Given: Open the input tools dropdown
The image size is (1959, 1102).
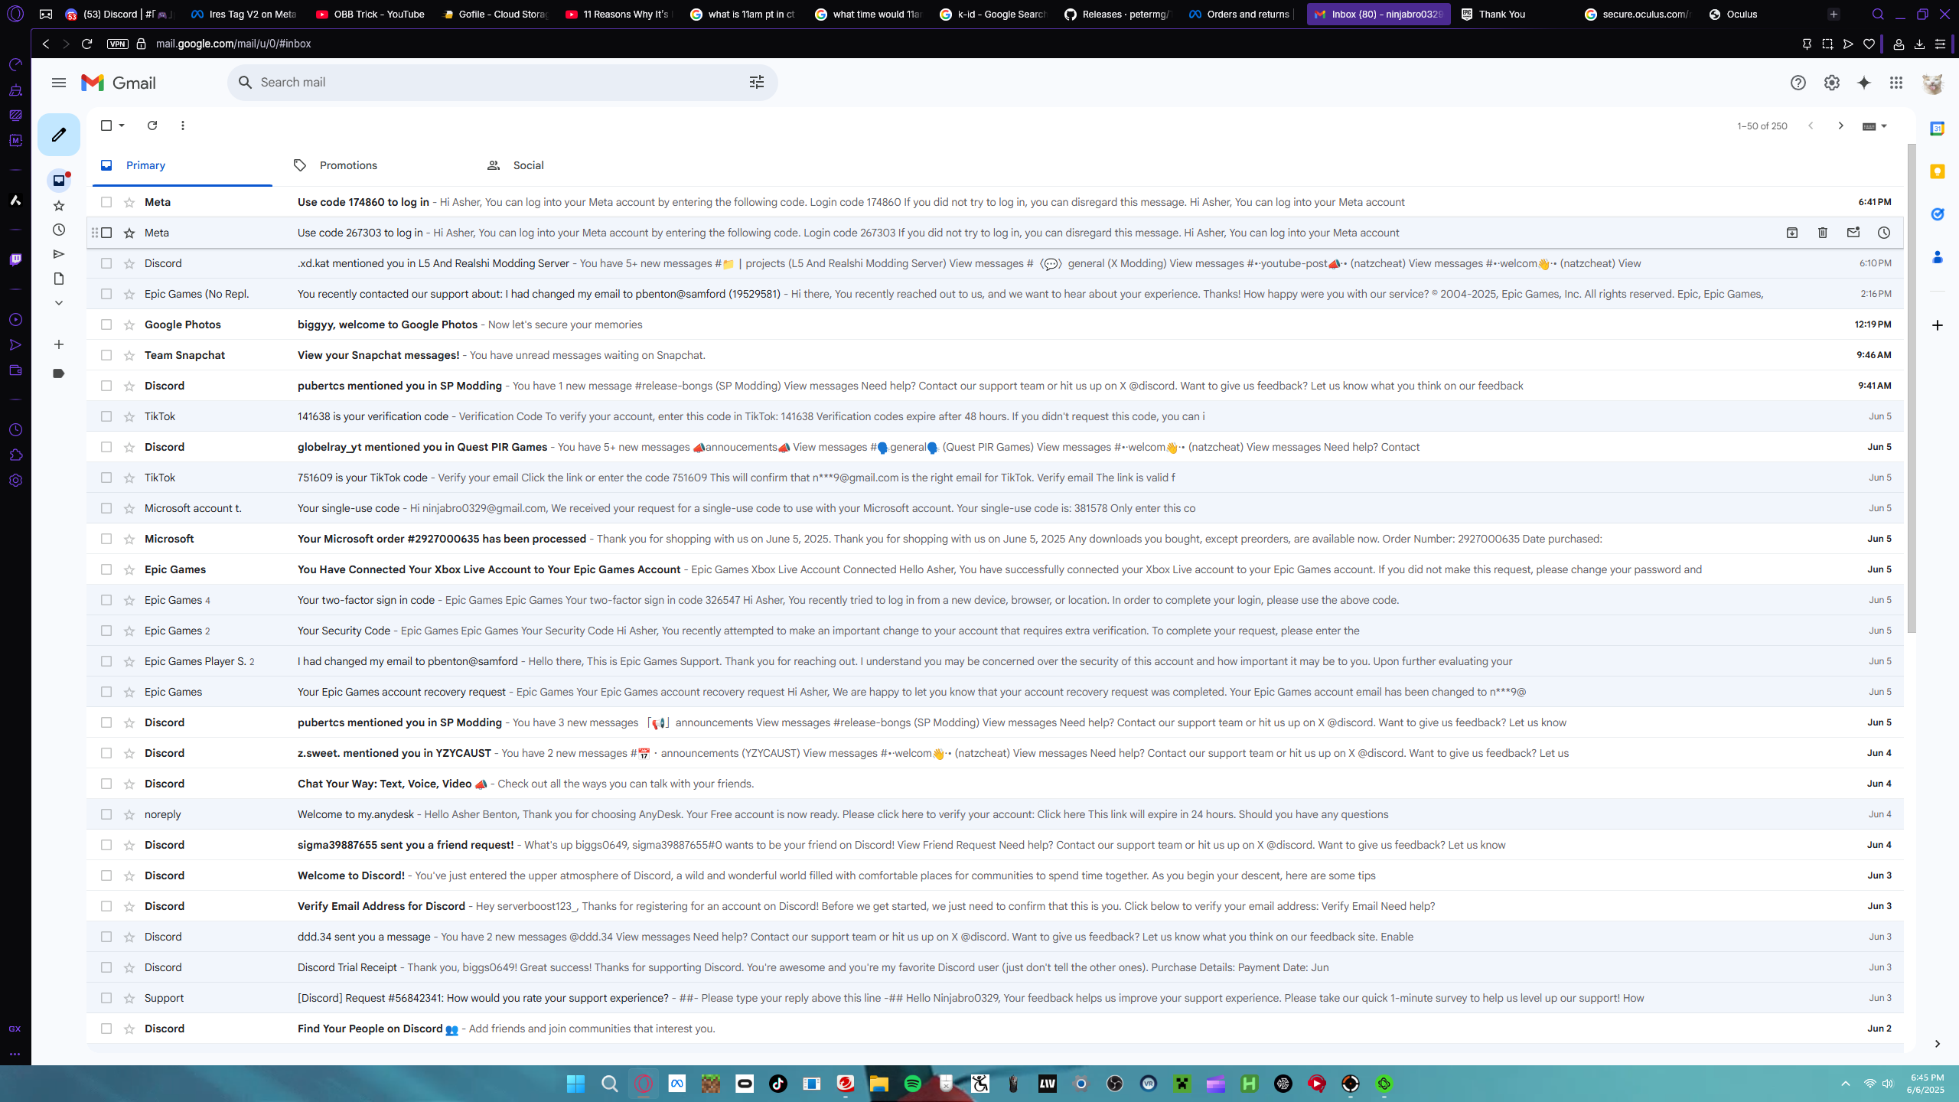Looking at the screenshot, I should [x=1874, y=126].
